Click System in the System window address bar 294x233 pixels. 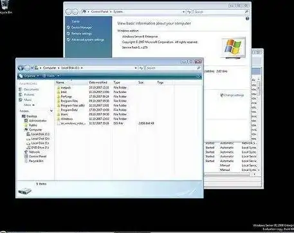(118, 12)
